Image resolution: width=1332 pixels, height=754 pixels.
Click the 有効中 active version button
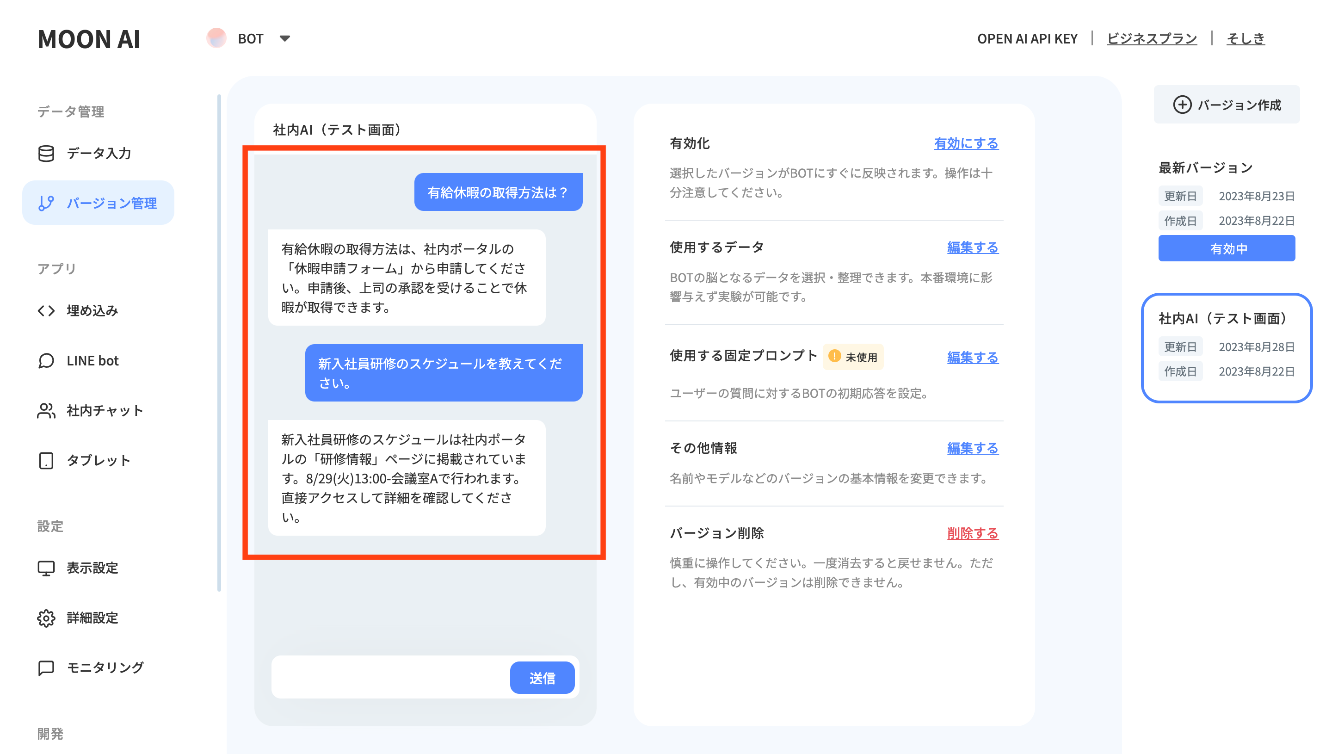coord(1226,248)
